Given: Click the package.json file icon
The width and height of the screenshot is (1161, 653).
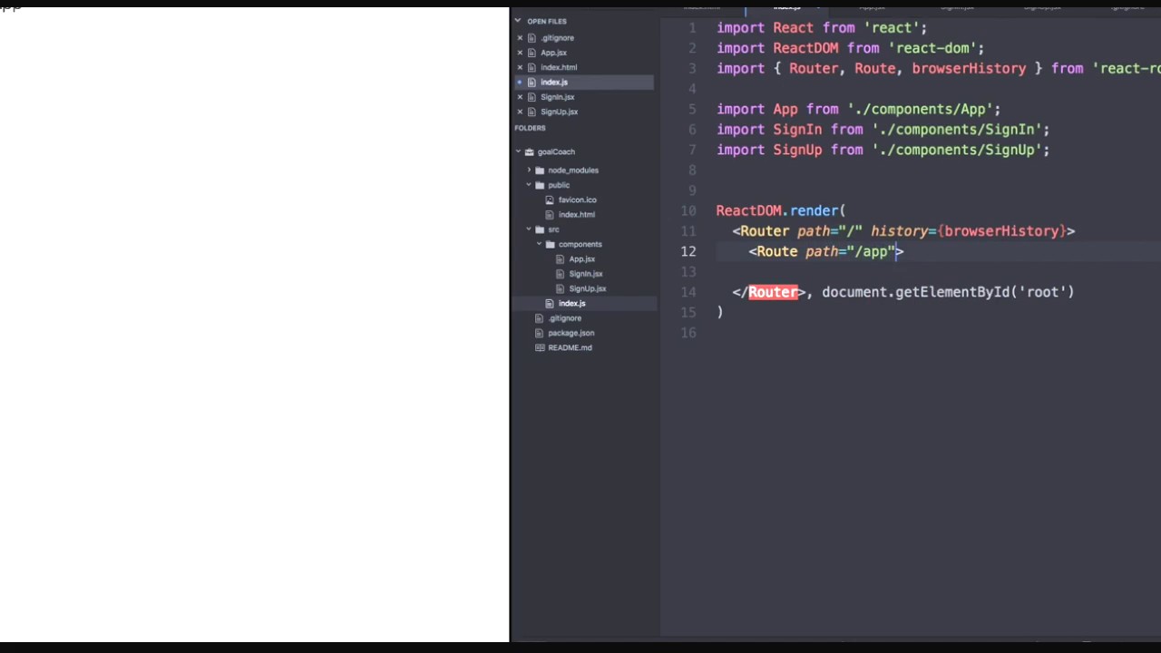Looking at the screenshot, I should click(x=540, y=333).
